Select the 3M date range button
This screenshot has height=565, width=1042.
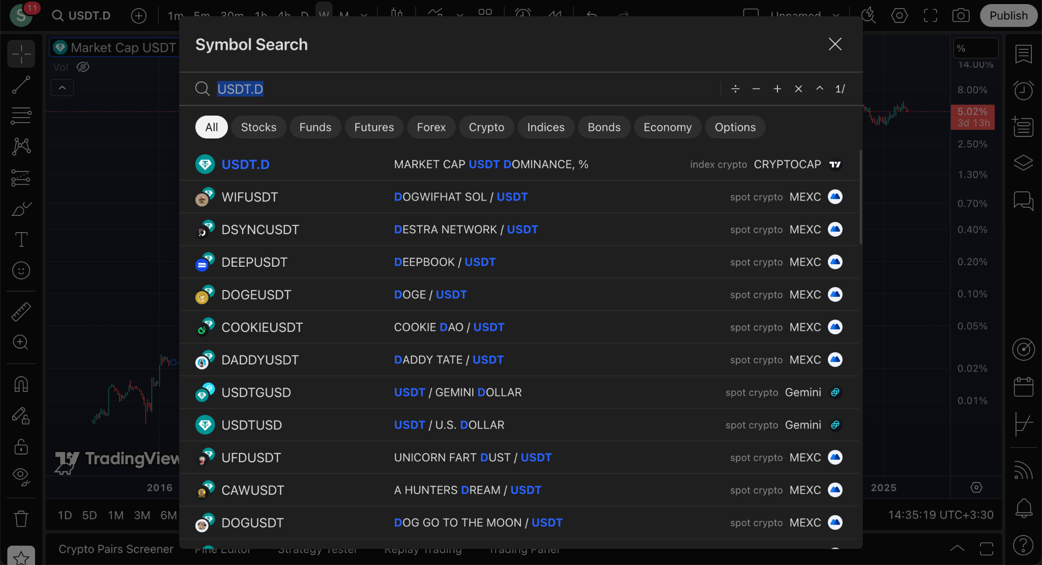tap(142, 515)
